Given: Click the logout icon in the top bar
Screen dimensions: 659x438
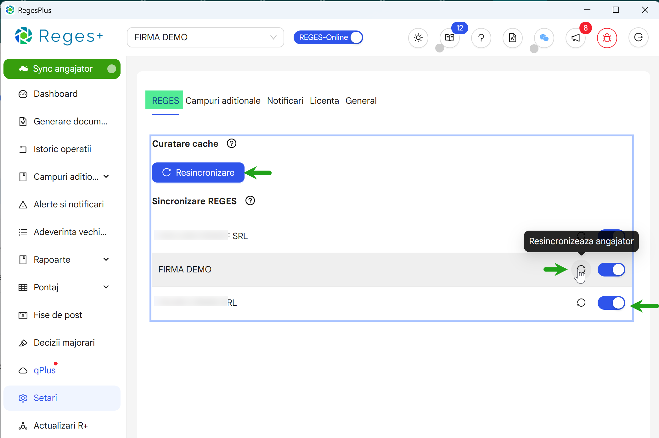Looking at the screenshot, I should point(638,38).
